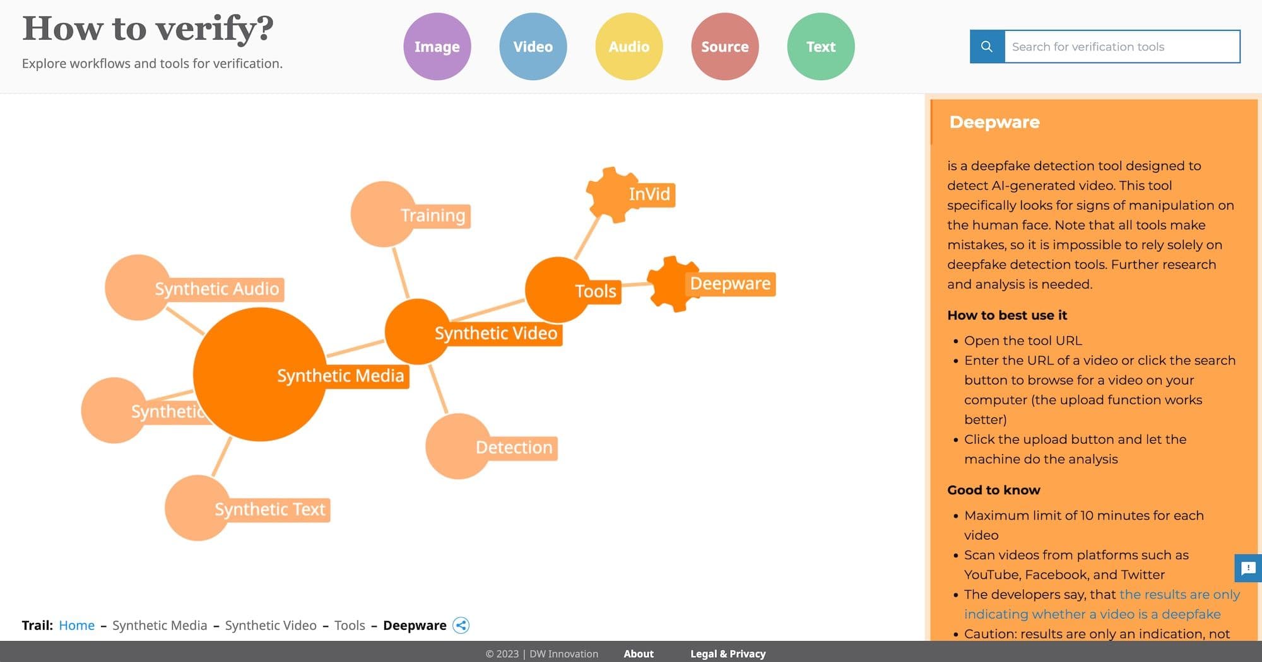The image size is (1262, 662).
Task: Select the Deepware gear tool node
Action: [674, 284]
